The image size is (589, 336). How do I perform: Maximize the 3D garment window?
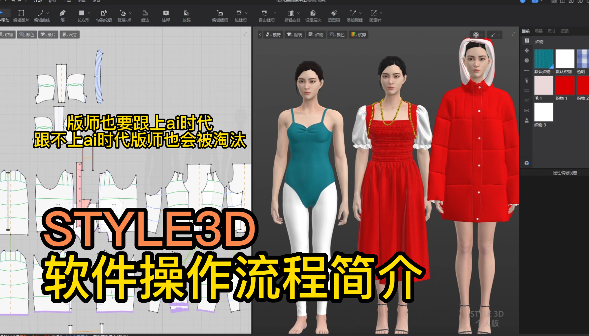(x=513, y=34)
